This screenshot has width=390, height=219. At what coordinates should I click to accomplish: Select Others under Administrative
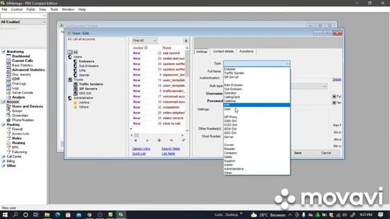click(83, 107)
